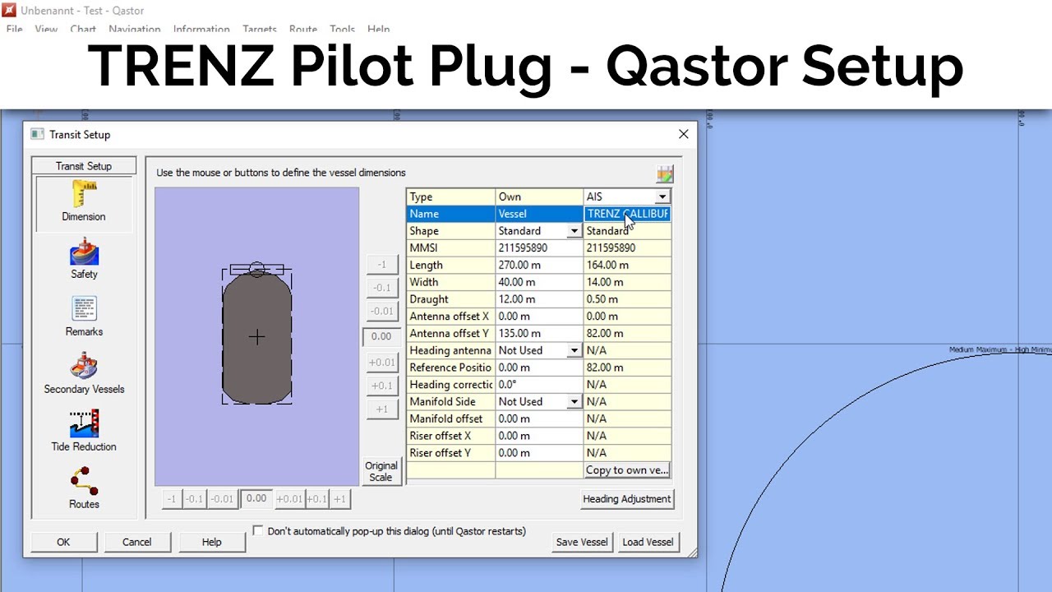This screenshot has width=1052, height=592.
Task: Select AIS Width 14.00 m cell
Action: coord(627,282)
